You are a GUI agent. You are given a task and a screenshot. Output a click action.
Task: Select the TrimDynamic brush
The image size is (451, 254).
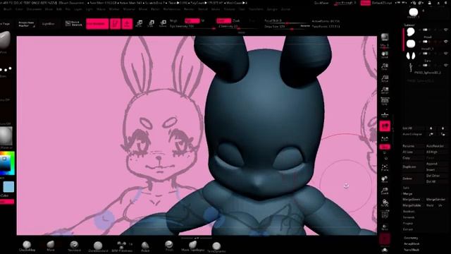(216, 246)
